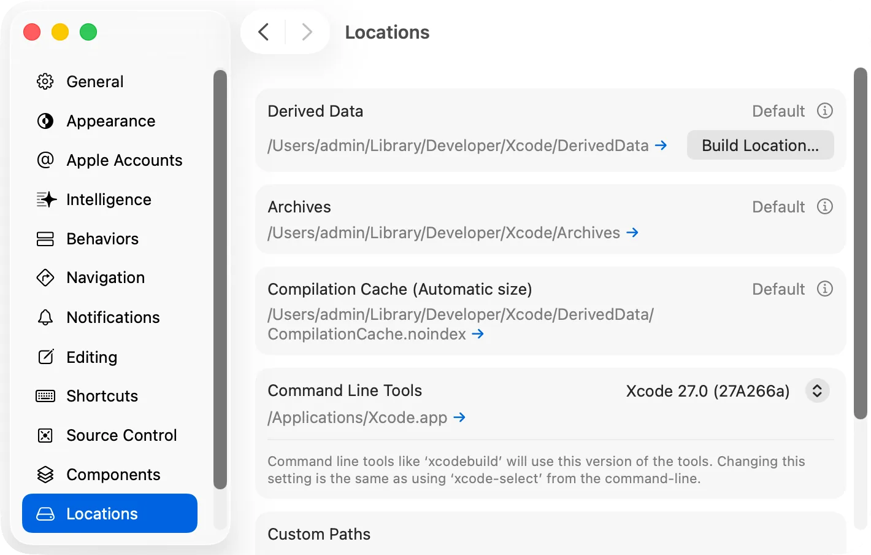The image size is (871, 555).
Task: Show info for Archives location
Action: pos(825,206)
